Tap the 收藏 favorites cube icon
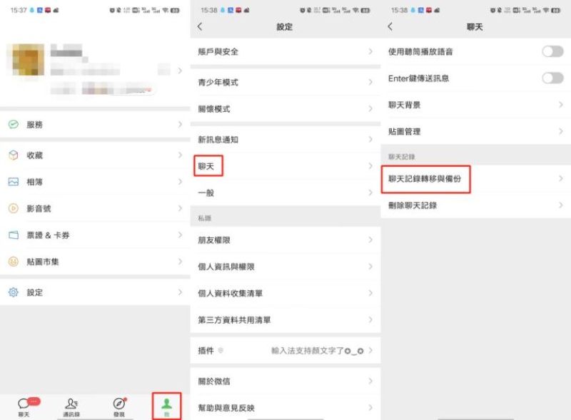The width and height of the screenshot is (571, 420). click(13, 155)
